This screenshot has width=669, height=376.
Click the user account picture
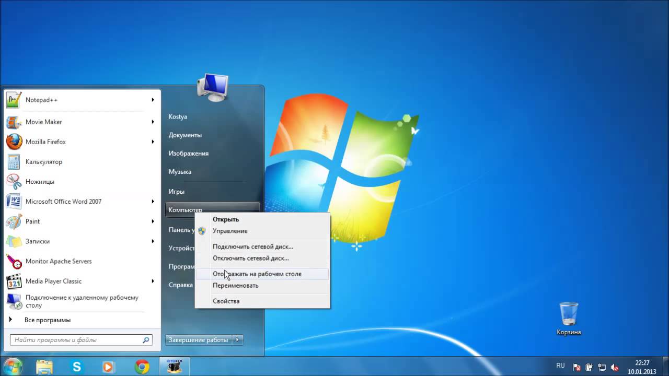[212, 87]
